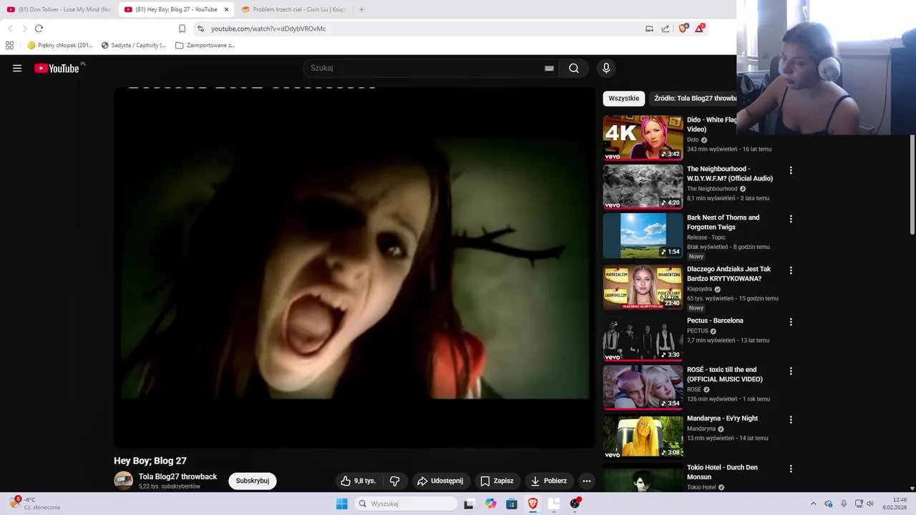Open Brave Rewards triangle icon
Image resolution: width=916 pixels, height=515 pixels.
coord(700,28)
